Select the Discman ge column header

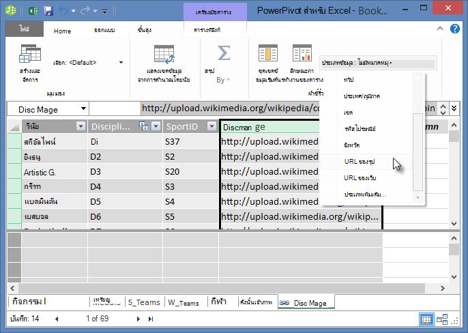(x=270, y=127)
